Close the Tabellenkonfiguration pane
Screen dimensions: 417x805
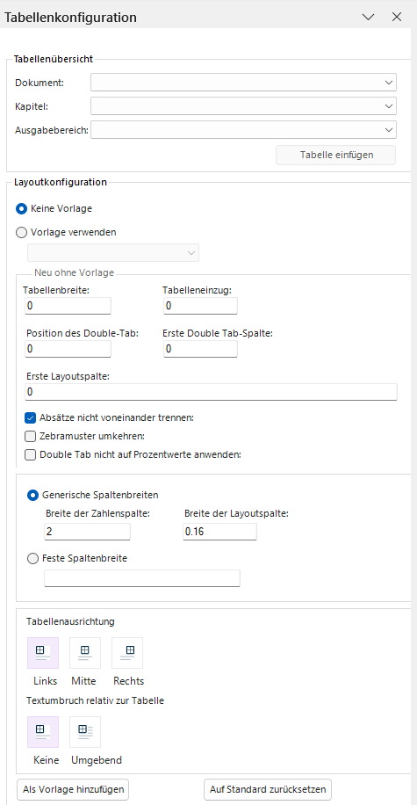pyautogui.click(x=397, y=17)
